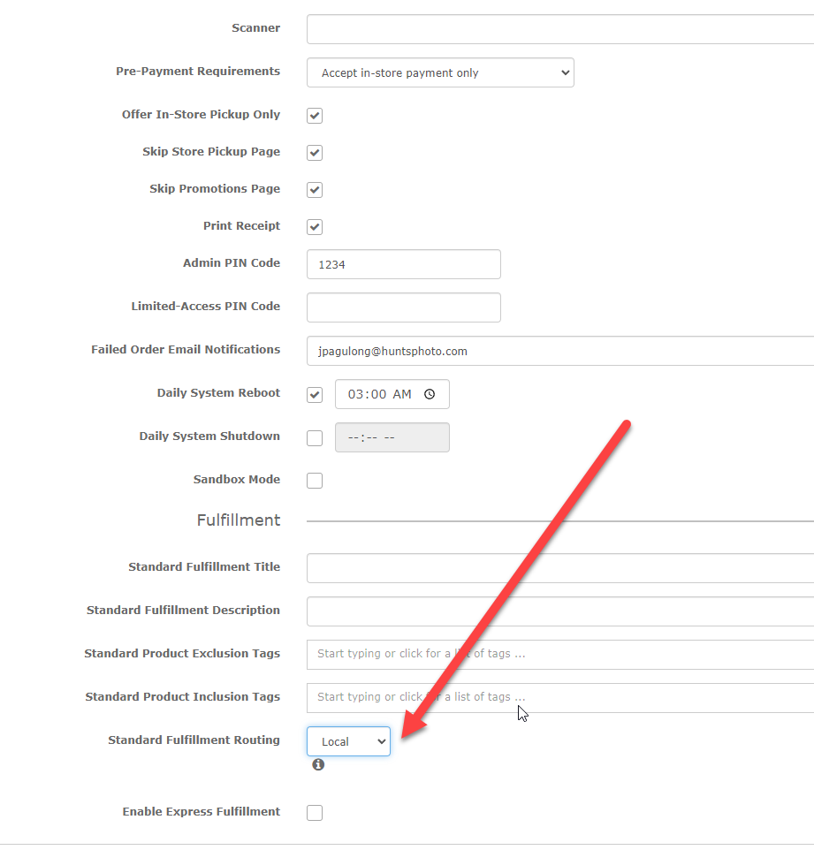
Task: Uncheck Offer In-Store Pickup Only
Action: point(315,116)
